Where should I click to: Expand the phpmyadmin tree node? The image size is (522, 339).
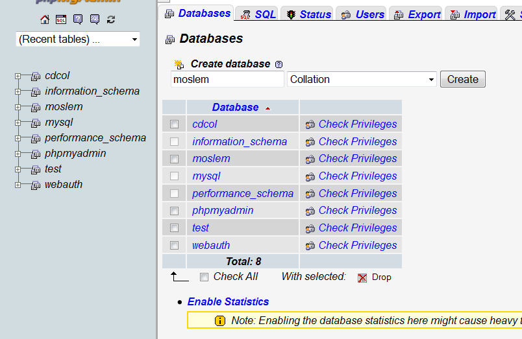pos(18,154)
